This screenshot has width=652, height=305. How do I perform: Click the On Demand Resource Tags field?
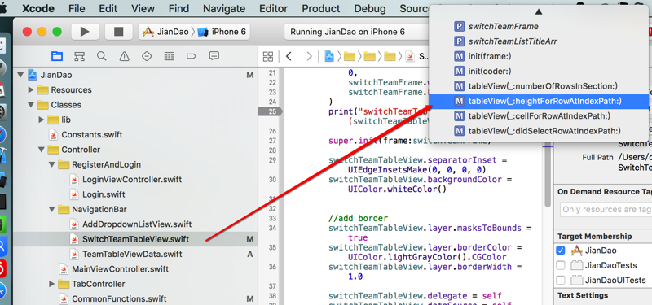(x=606, y=210)
